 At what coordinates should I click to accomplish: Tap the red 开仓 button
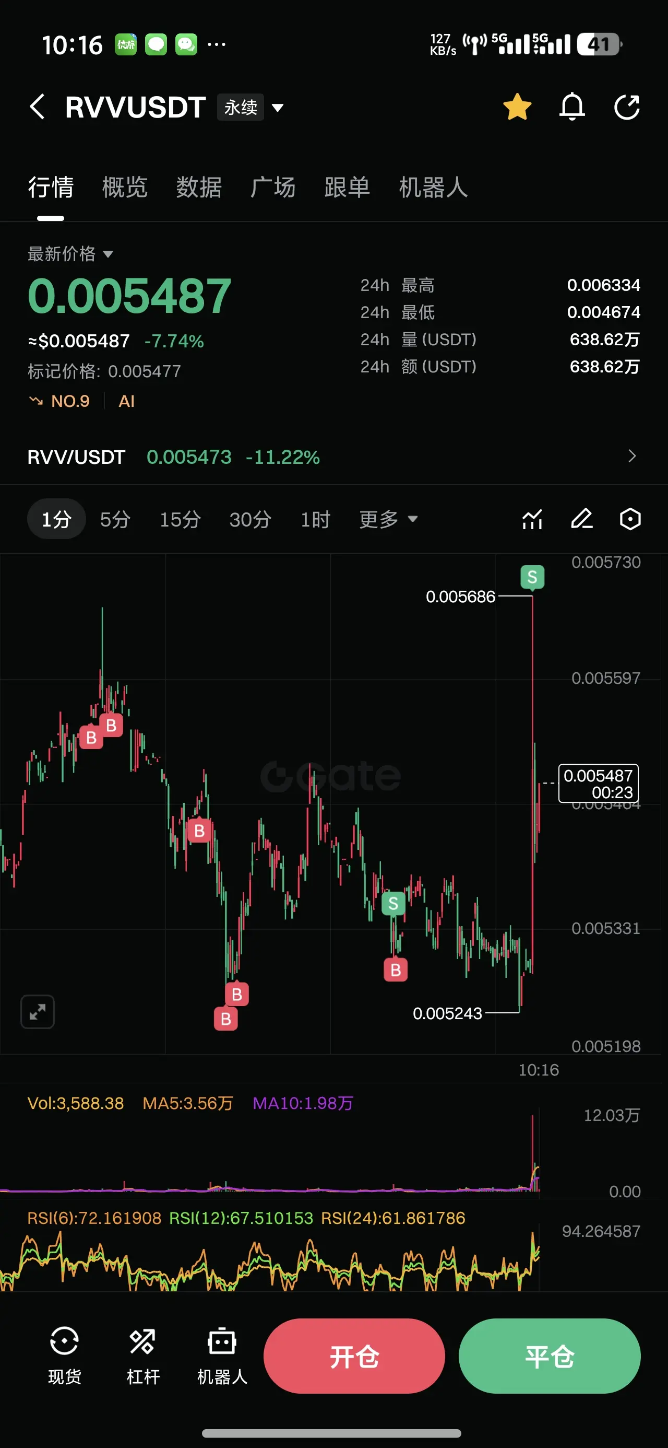click(x=354, y=1356)
